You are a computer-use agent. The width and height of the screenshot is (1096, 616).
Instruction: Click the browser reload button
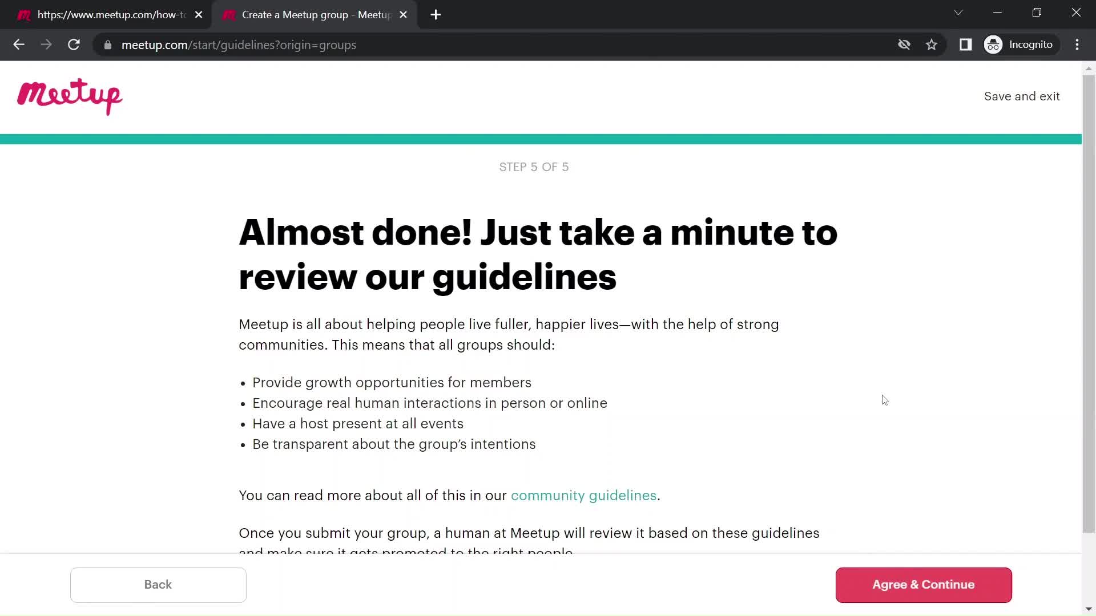pos(75,45)
